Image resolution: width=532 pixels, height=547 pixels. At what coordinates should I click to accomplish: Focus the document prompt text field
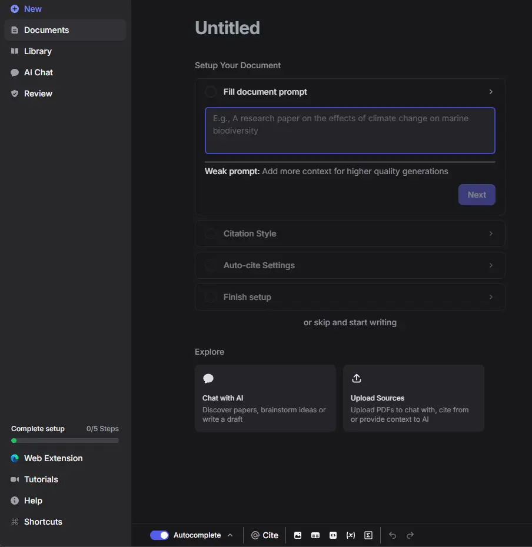350,131
